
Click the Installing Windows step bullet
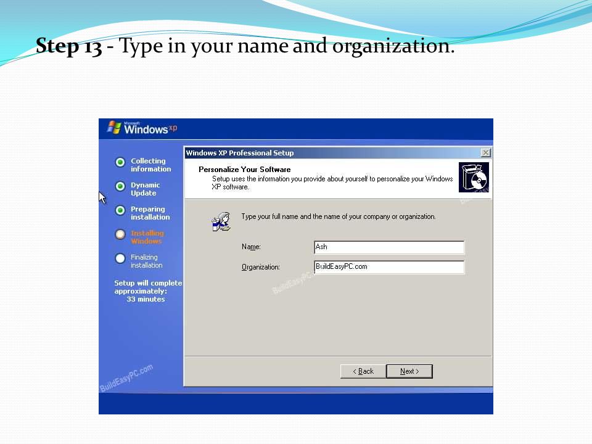120,234
